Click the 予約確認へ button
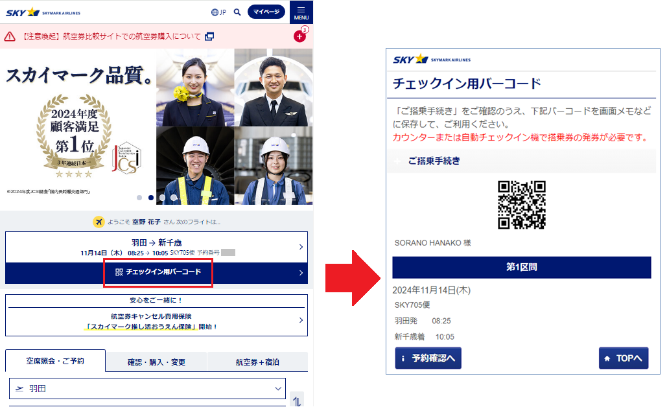This screenshot has width=667, height=418. pos(428,358)
